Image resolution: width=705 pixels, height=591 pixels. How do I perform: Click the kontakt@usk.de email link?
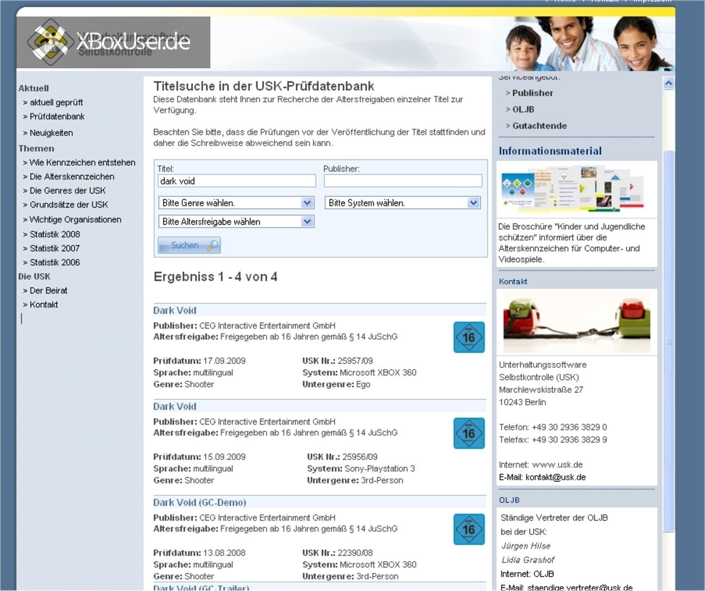(556, 478)
